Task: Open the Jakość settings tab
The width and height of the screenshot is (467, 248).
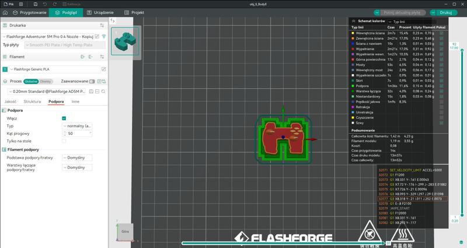Action: point(11,102)
